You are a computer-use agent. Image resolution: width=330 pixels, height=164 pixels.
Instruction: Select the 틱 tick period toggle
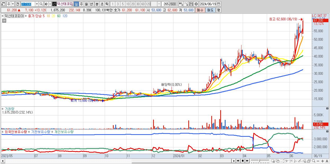(107, 4)
